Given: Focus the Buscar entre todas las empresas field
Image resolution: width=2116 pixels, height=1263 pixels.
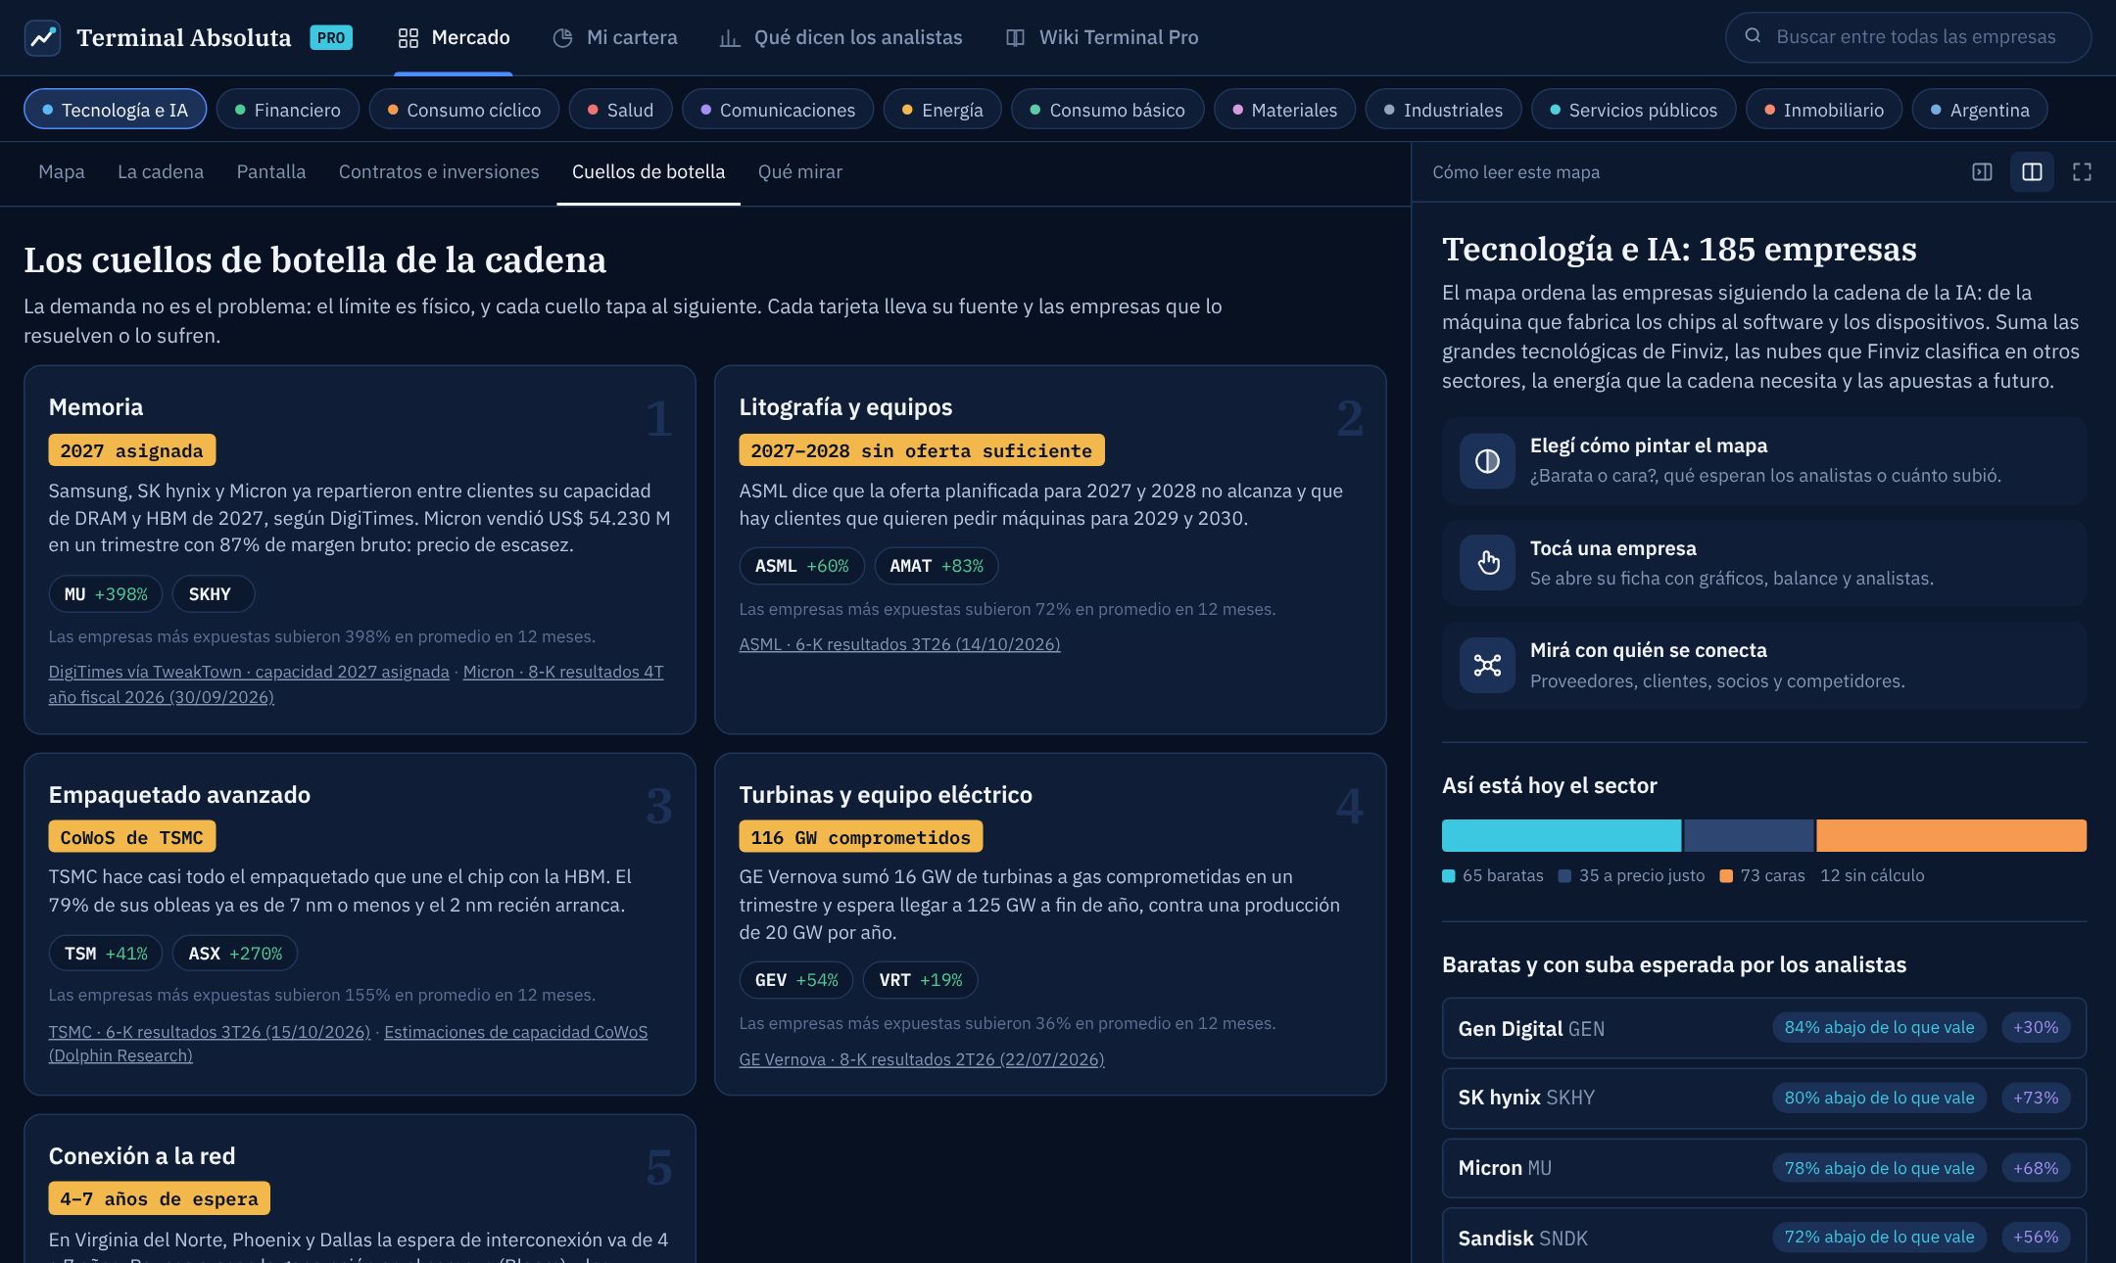Looking at the screenshot, I should point(1908,37).
